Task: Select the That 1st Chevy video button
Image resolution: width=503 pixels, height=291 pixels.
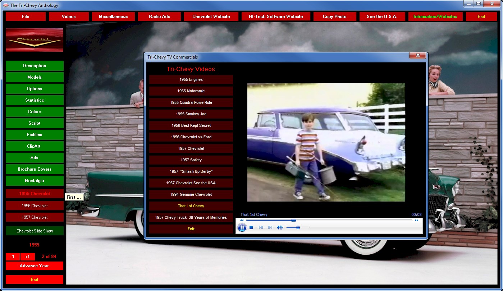Action: pos(191,206)
